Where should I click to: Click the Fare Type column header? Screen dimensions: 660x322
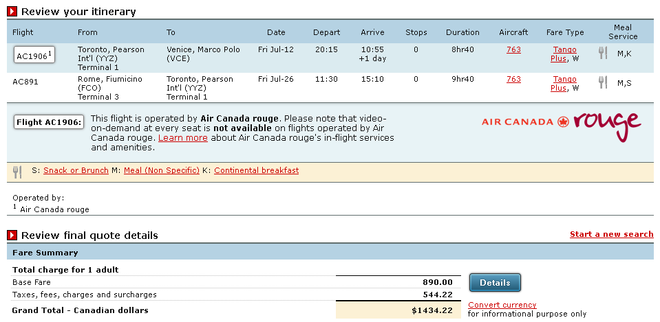click(x=565, y=32)
